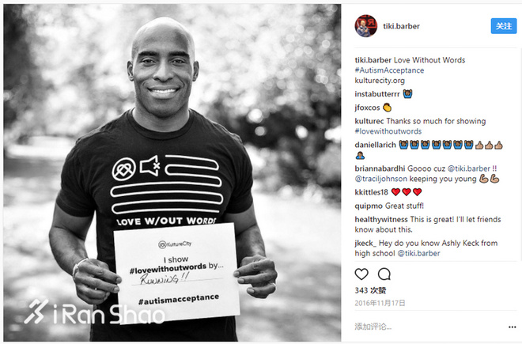Open comments via speech bubble icon
The width and height of the screenshot is (522, 344).
click(384, 274)
